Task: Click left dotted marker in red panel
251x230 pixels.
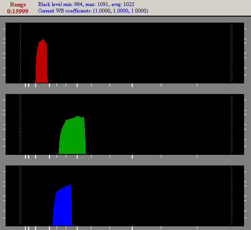Action: 20,53
